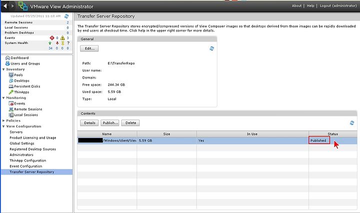This screenshot has height=213, width=360.
Task: Click the system health count 34
Action: [x=50, y=48]
